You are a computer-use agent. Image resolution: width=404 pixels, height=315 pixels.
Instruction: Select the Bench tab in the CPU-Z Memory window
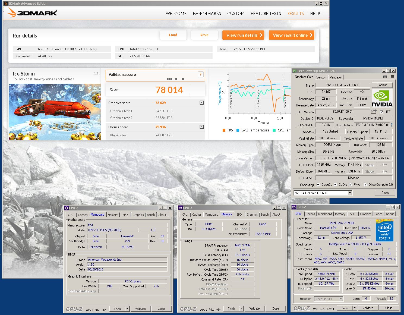pos(265,215)
